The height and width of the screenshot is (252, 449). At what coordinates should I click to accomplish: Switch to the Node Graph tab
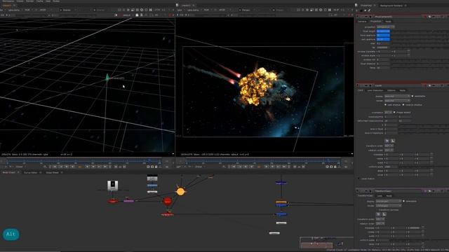point(8,173)
